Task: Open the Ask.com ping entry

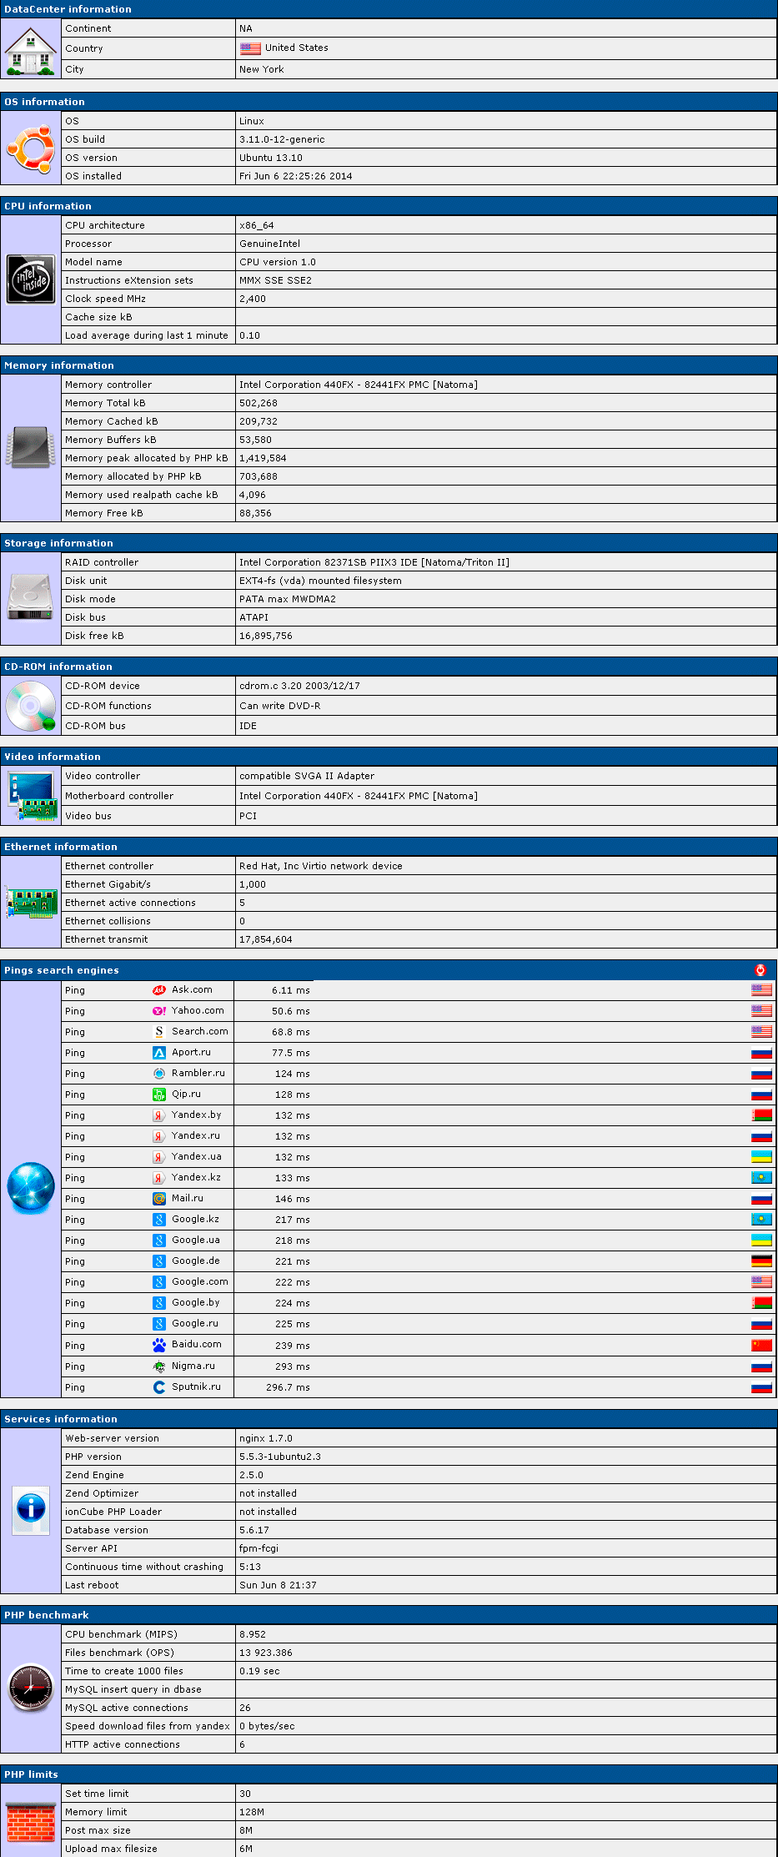Action: tap(191, 990)
